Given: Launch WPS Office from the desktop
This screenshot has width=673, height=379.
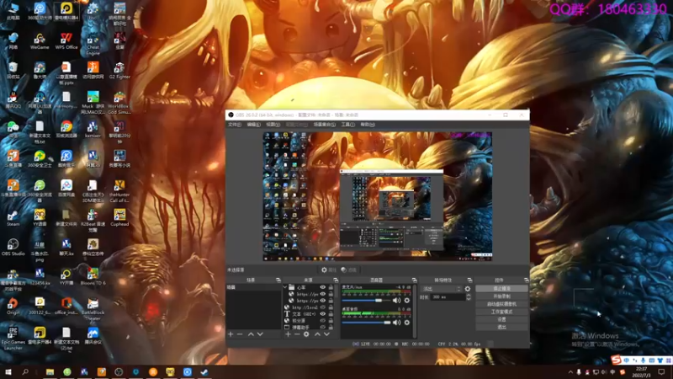Looking at the screenshot, I should [66, 41].
